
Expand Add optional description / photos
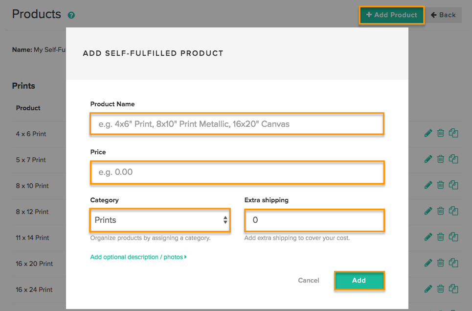138,257
